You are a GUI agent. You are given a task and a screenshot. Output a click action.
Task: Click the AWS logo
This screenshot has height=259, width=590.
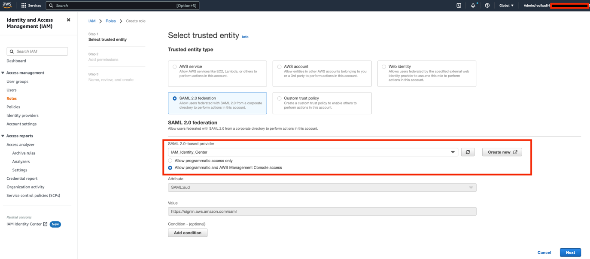tap(7, 5)
